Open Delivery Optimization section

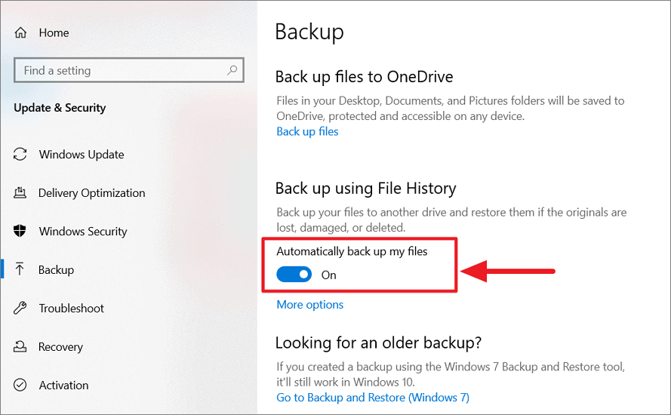pyautogui.click(x=91, y=193)
